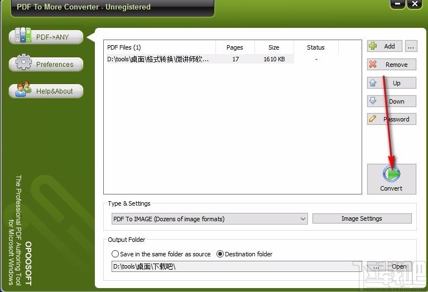Viewport: 428px width, 292px height.
Task: Click the Password button
Action: click(391, 119)
